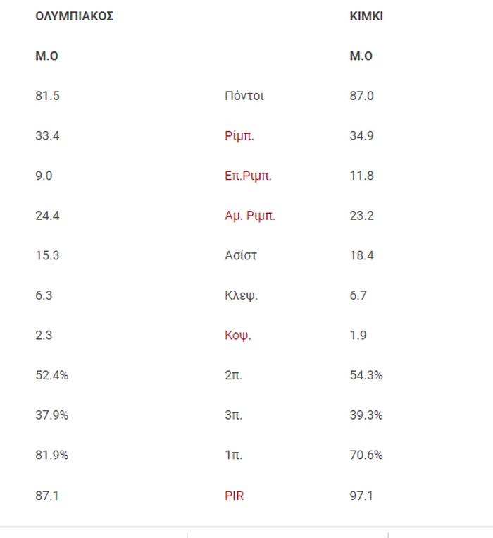Click the Ρίμπ. red link label

click(239, 136)
